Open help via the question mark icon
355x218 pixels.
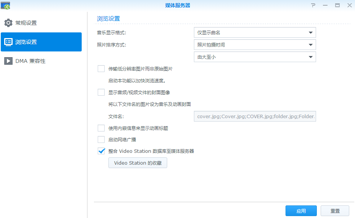click(313, 5)
